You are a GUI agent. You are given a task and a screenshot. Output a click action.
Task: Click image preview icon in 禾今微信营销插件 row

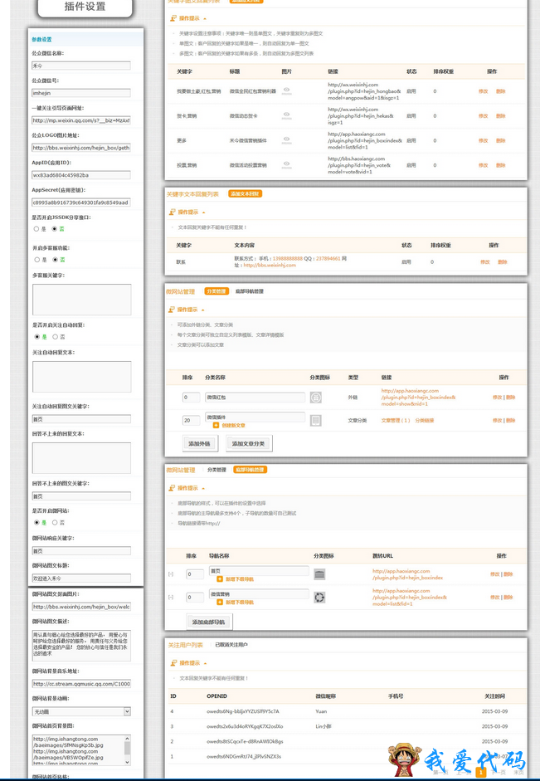(x=287, y=140)
